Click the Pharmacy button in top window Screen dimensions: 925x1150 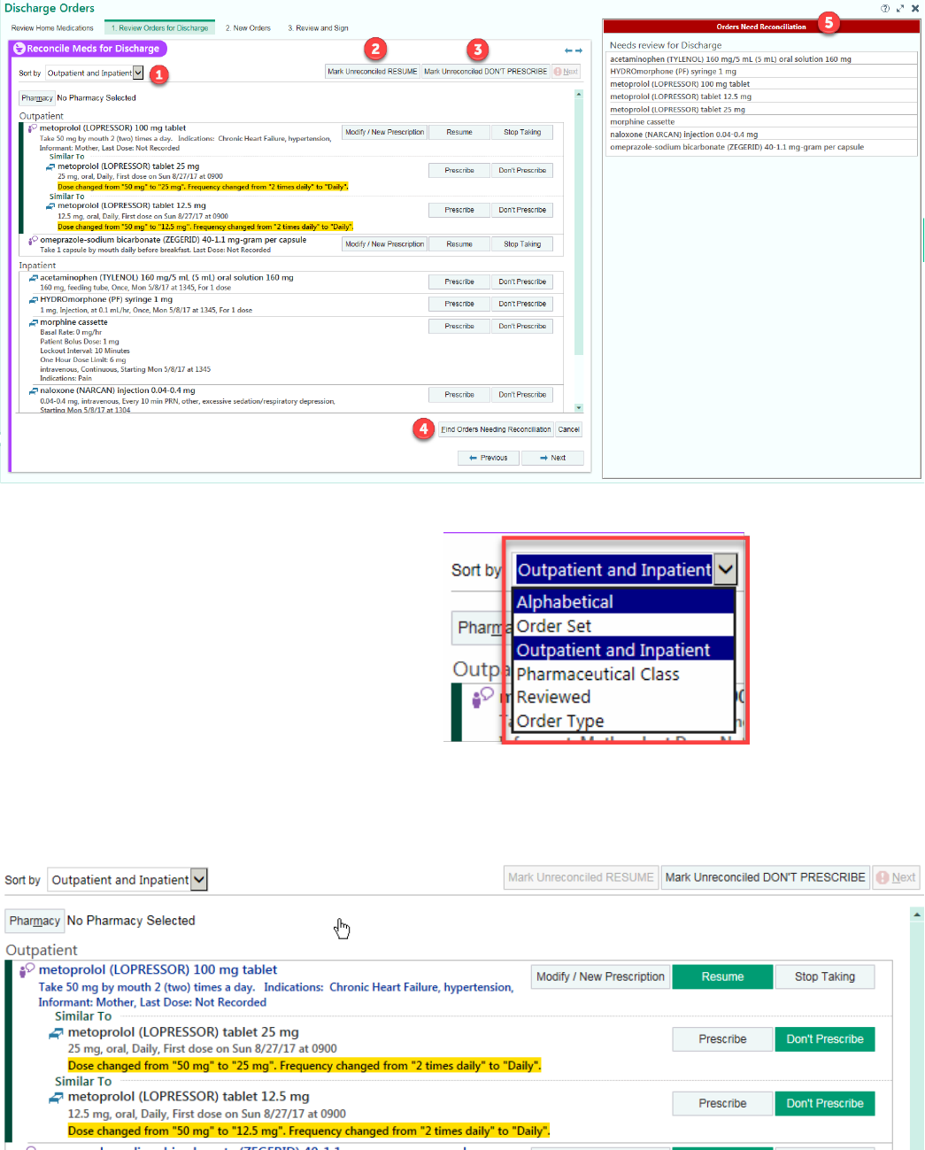coord(37,98)
